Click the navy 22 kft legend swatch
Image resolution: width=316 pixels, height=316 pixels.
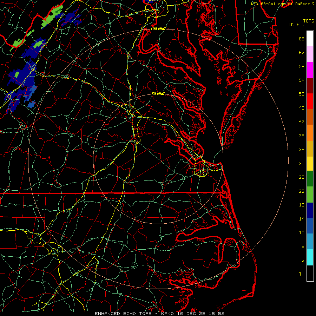click(310, 210)
